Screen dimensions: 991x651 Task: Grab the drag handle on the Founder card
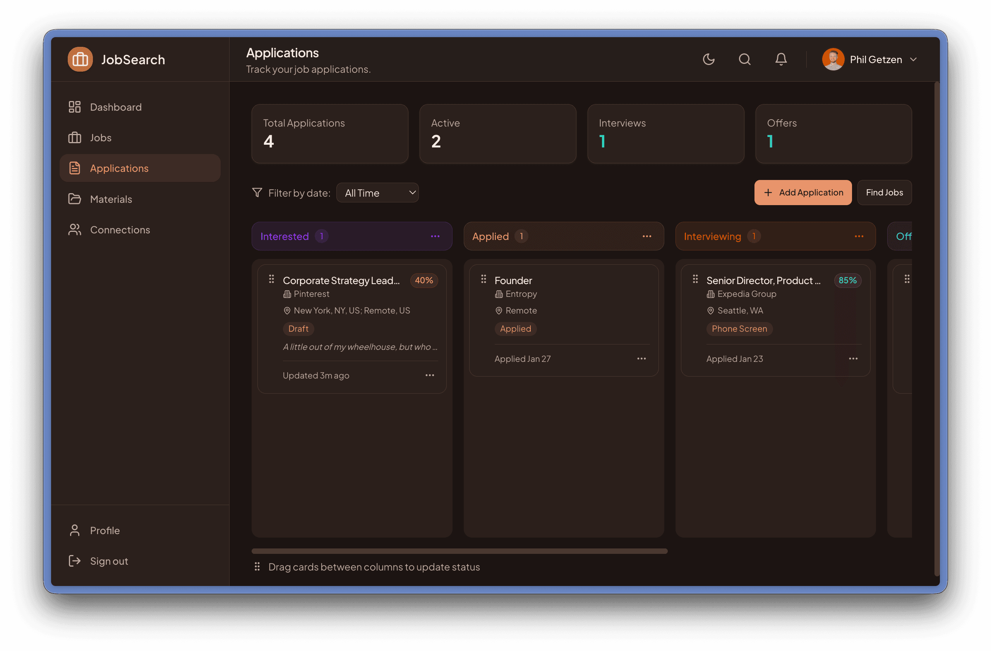click(483, 279)
